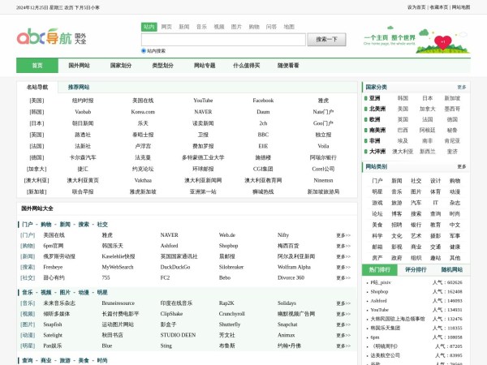The image size is (487, 365).
Task: Show more sites in the 门户 row
Action: pos(343,235)
